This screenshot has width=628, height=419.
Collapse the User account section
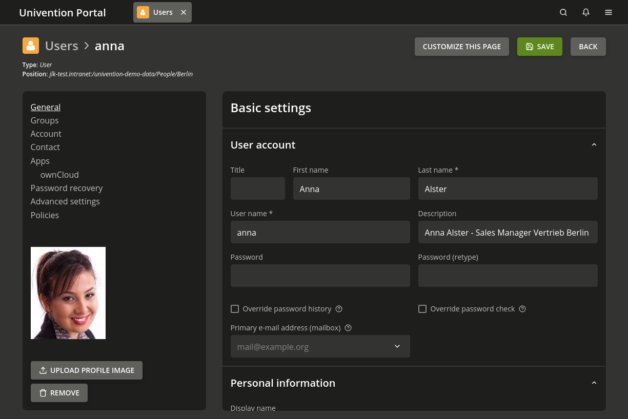(x=594, y=145)
